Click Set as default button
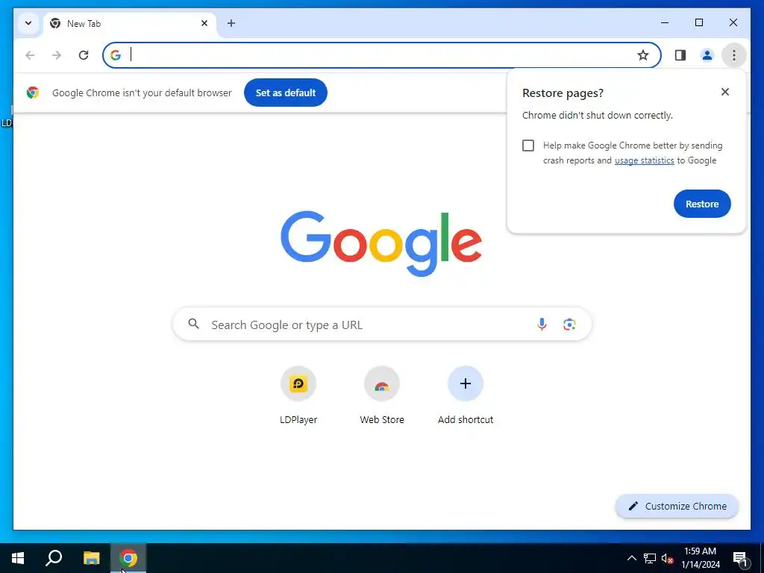This screenshot has height=573, width=764. pyautogui.click(x=286, y=93)
